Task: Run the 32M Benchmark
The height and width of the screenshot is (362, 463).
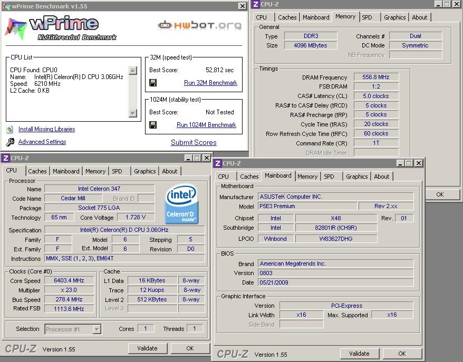Action: 210,83
